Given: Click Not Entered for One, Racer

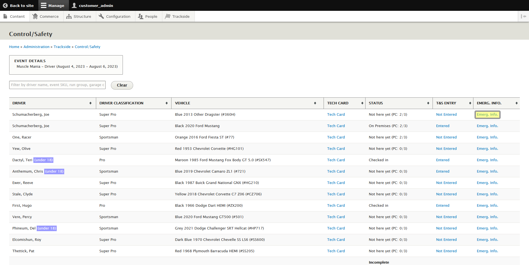Looking at the screenshot, I should pyautogui.click(x=446, y=137).
